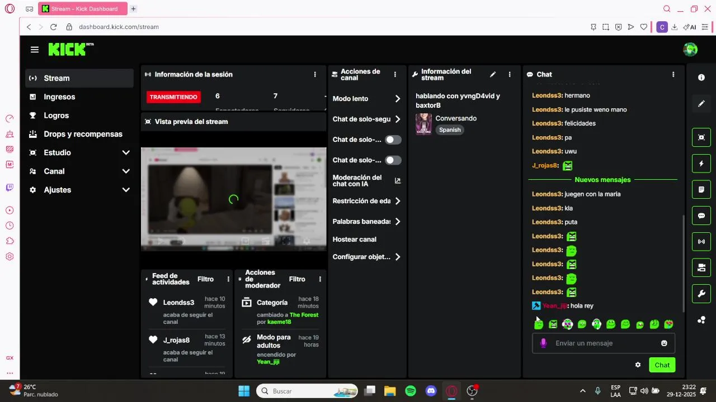Open Modo lento options arrow
The height and width of the screenshot is (402, 716).
[398, 99]
